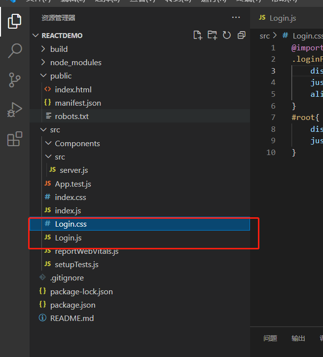
Task: Open setupTests.js file
Action: pos(140,264)
